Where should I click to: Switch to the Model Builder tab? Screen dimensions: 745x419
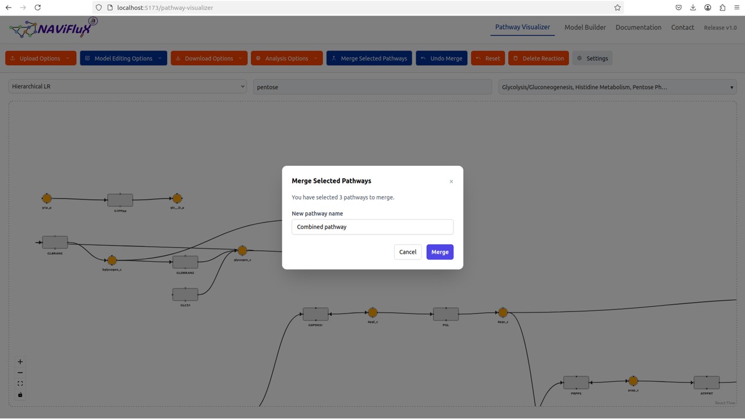(x=585, y=27)
